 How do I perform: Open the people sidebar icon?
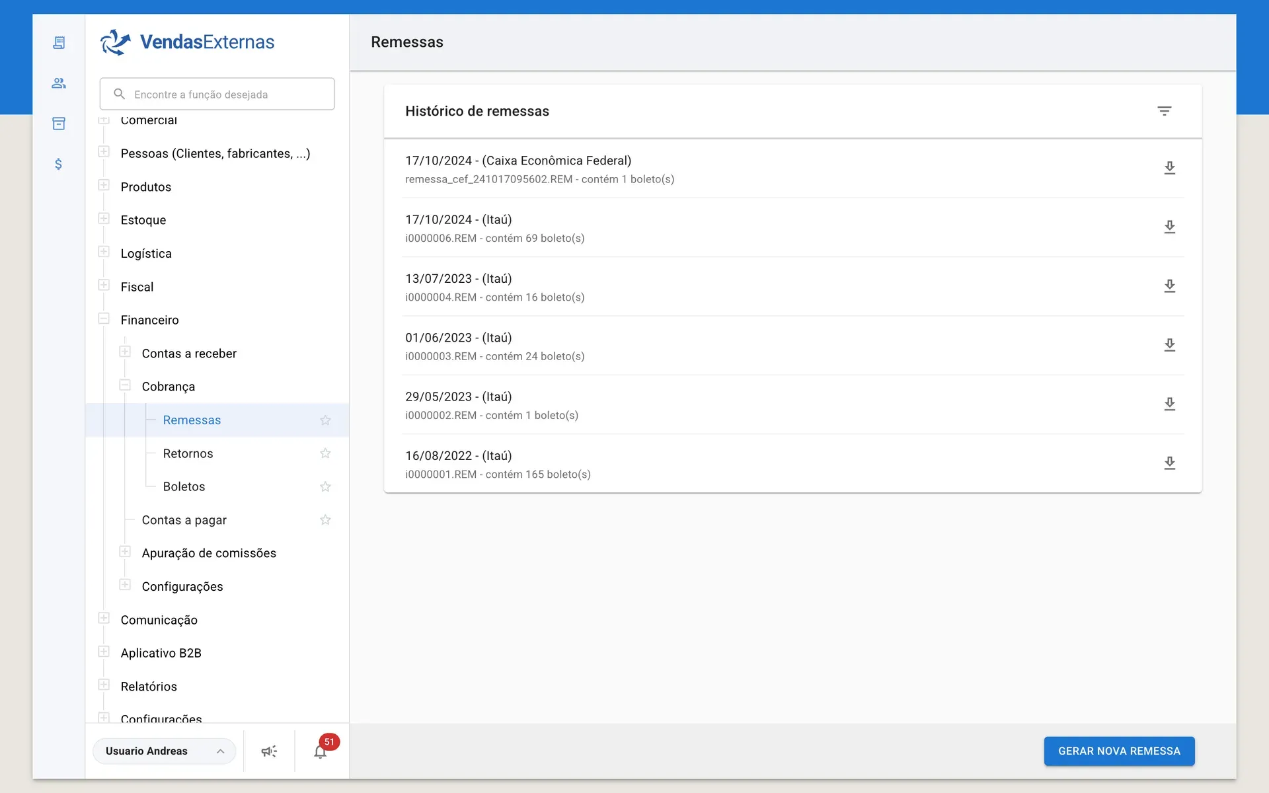pyautogui.click(x=59, y=83)
